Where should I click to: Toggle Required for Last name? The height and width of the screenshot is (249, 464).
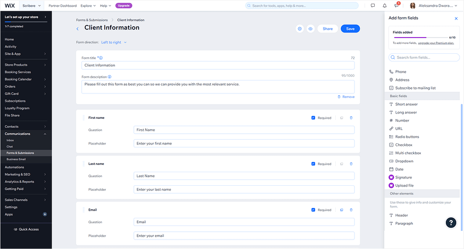point(313,164)
